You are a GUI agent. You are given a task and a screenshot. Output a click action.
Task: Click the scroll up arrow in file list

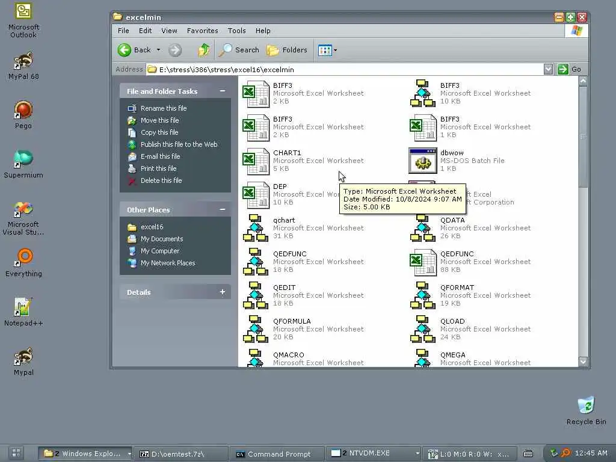583,81
